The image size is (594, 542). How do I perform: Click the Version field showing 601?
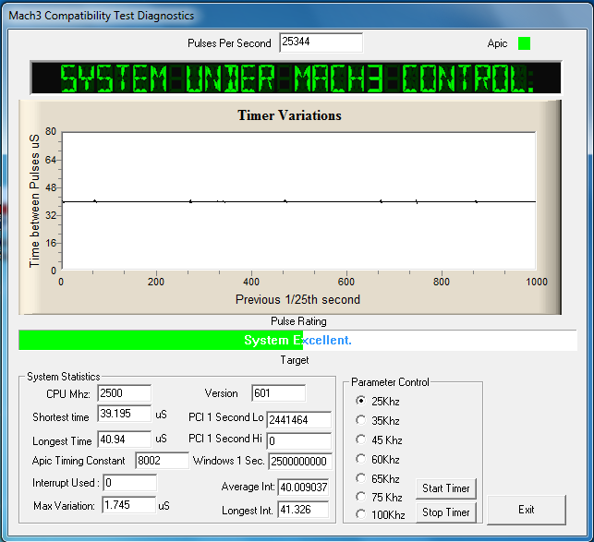click(x=278, y=393)
